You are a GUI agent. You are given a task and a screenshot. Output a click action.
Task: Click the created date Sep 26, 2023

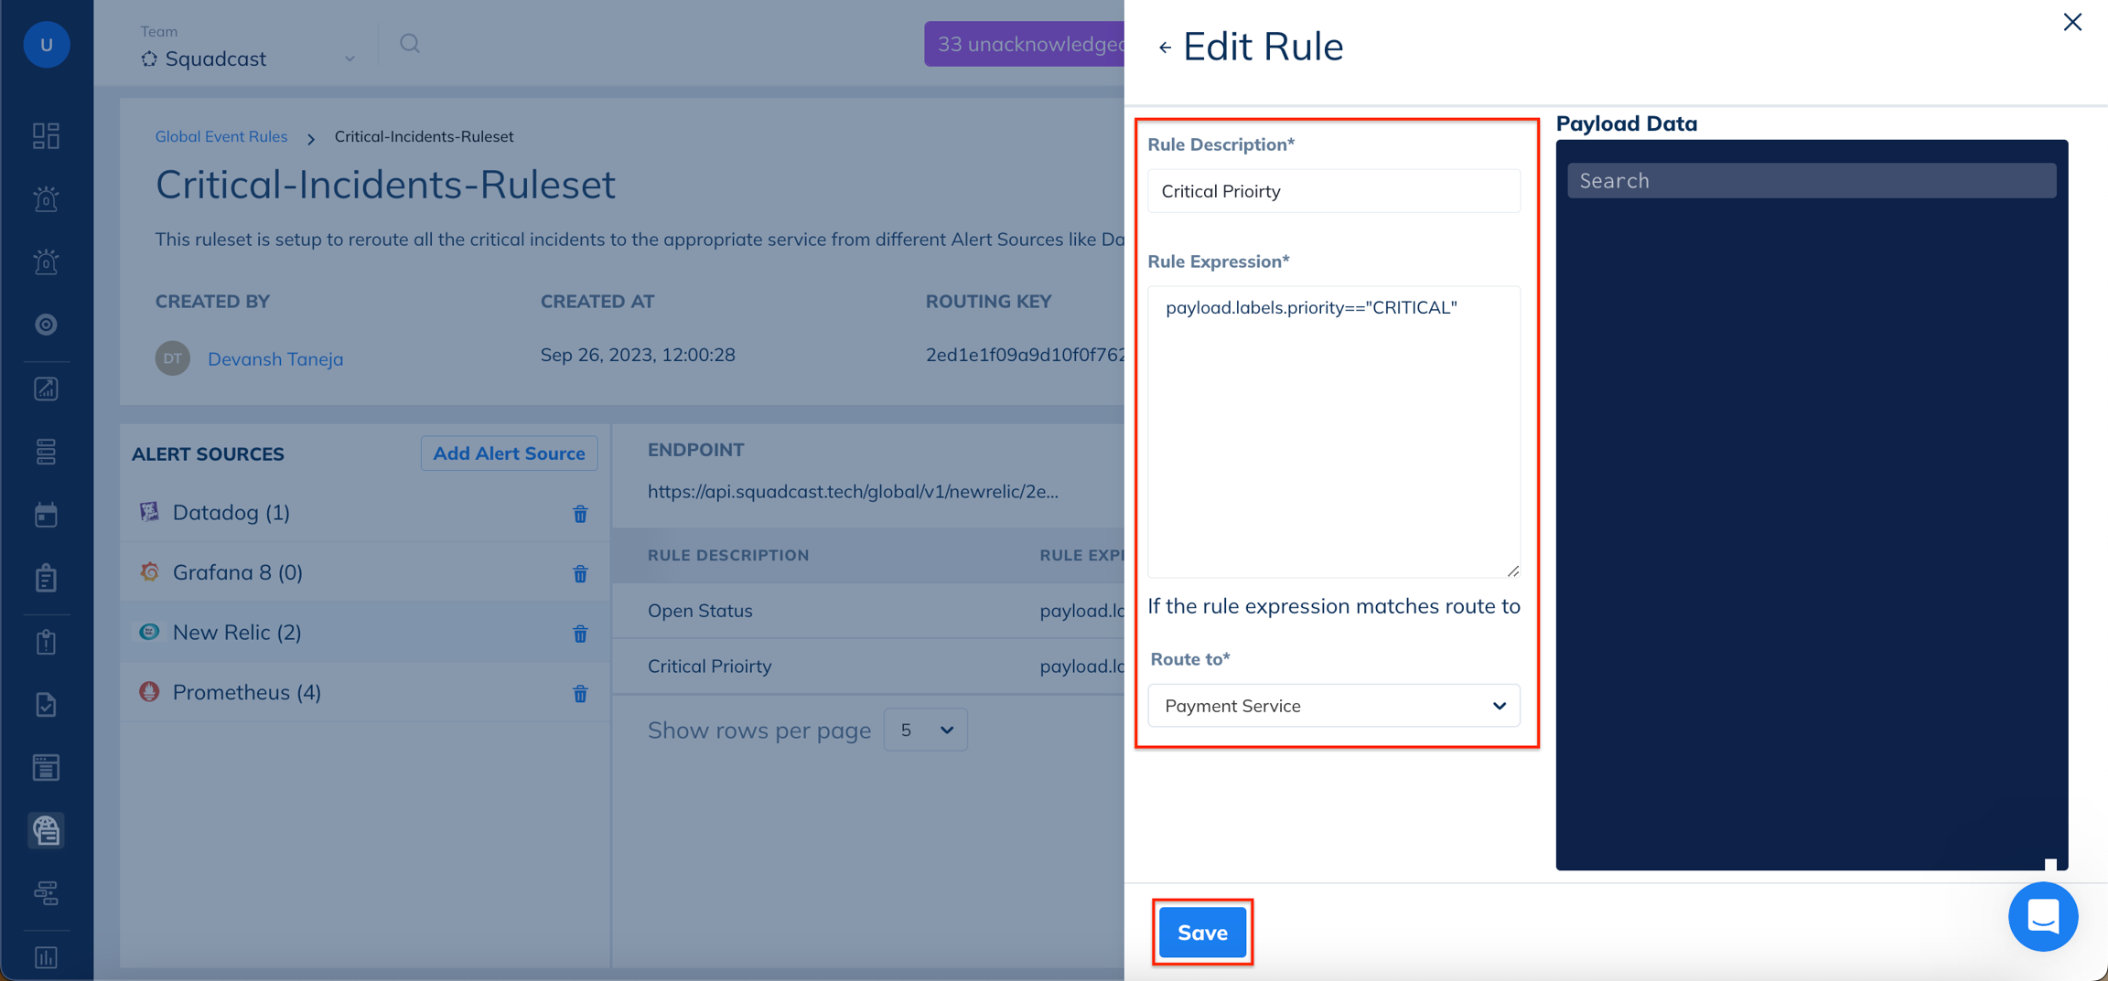tap(638, 355)
